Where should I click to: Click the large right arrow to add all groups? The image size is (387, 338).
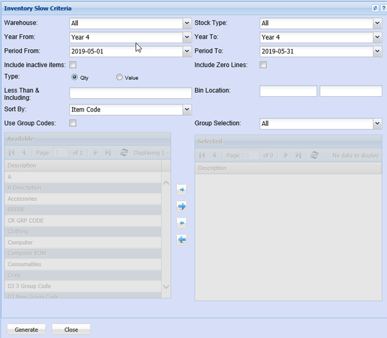coord(182,206)
